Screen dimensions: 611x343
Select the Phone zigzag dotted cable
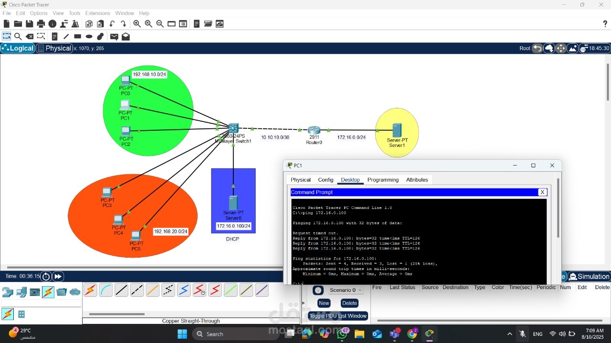point(168,290)
